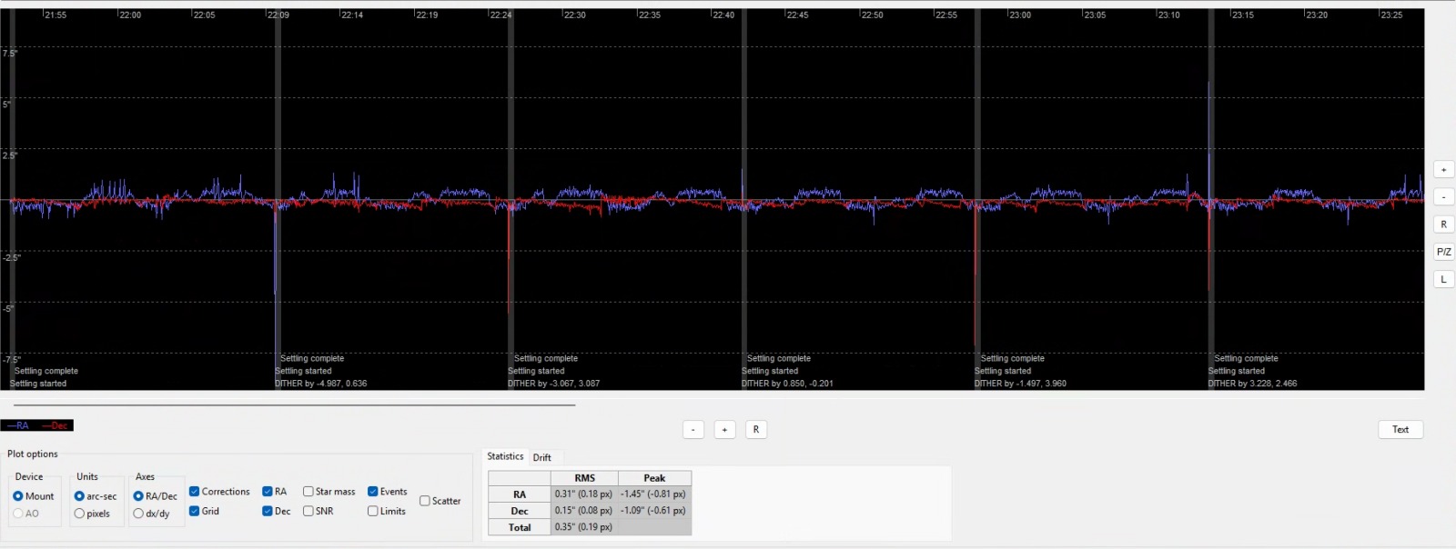Click the vertical zoom plus button beside graph
The height and width of the screenshot is (549, 1456).
click(1443, 170)
